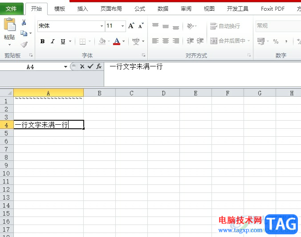Screen dimensions: 301x237
Task: Increase font size with large A
Action: click(x=131, y=26)
